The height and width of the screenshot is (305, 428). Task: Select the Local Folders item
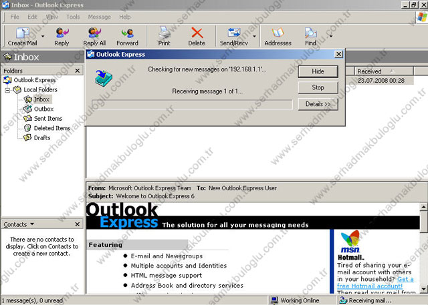40,89
